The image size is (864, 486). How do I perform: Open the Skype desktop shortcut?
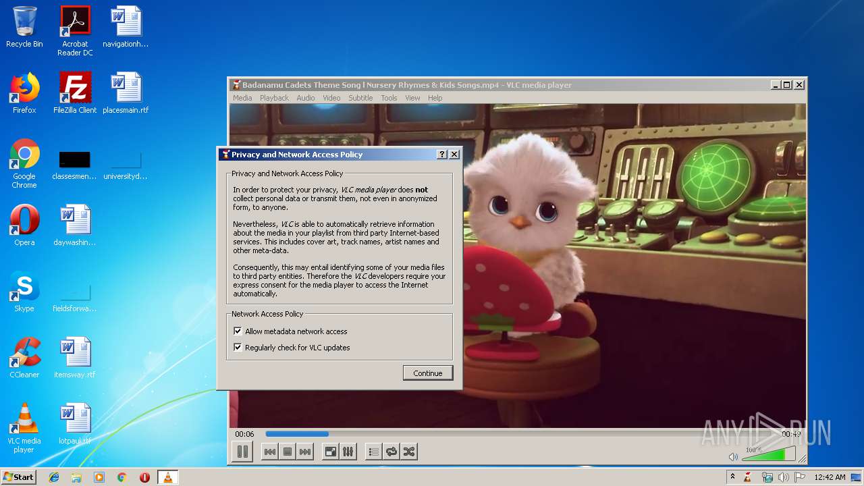24,292
